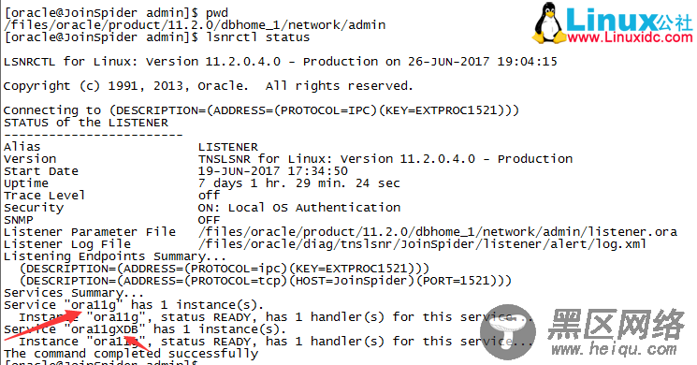Click the 黑区网络 logo text
The width and height of the screenshot is (697, 365).
pos(616,324)
